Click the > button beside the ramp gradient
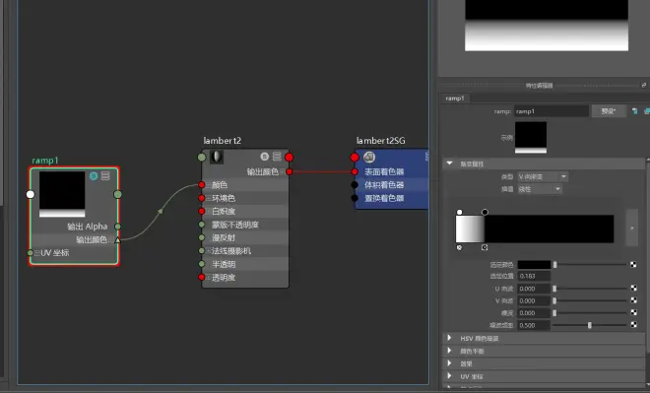Screen dimensions: 650x393 [632, 228]
